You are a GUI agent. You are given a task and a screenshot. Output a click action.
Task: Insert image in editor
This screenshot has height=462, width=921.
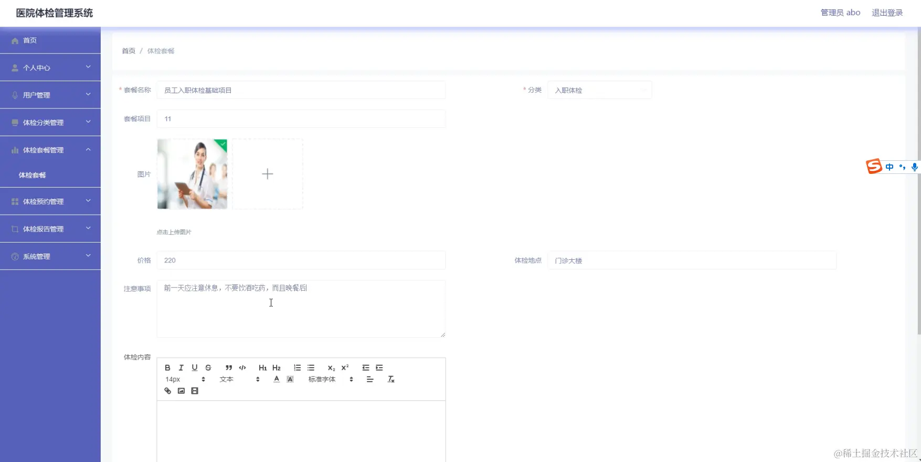pyautogui.click(x=182, y=391)
